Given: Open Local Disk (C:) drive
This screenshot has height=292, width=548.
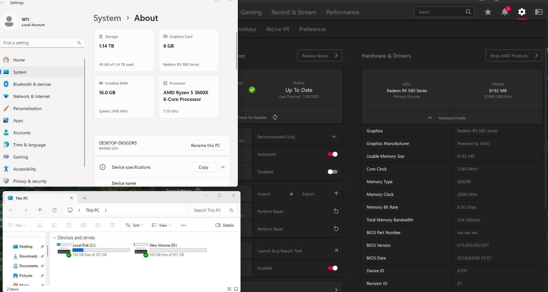Looking at the screenshot, I should pos(94,250).
